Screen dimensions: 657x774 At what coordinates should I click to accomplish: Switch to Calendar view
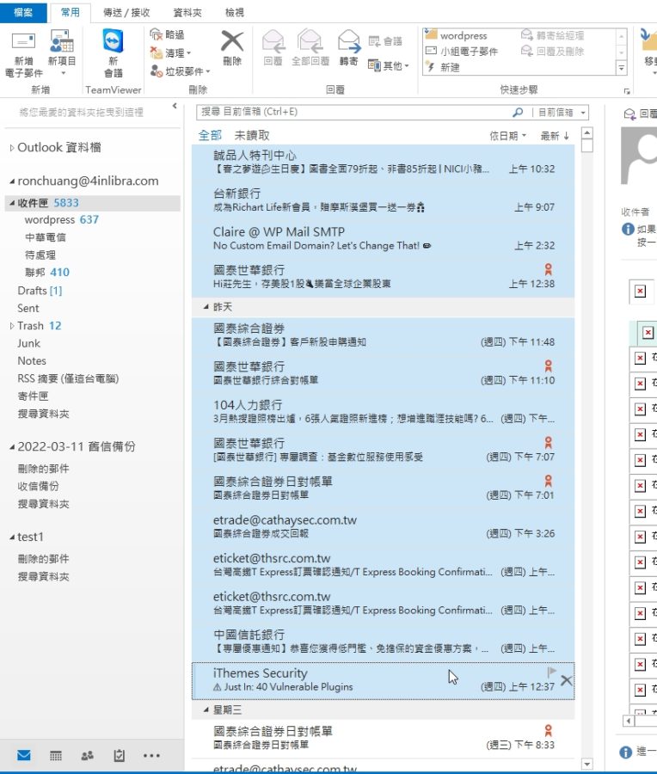56,755
